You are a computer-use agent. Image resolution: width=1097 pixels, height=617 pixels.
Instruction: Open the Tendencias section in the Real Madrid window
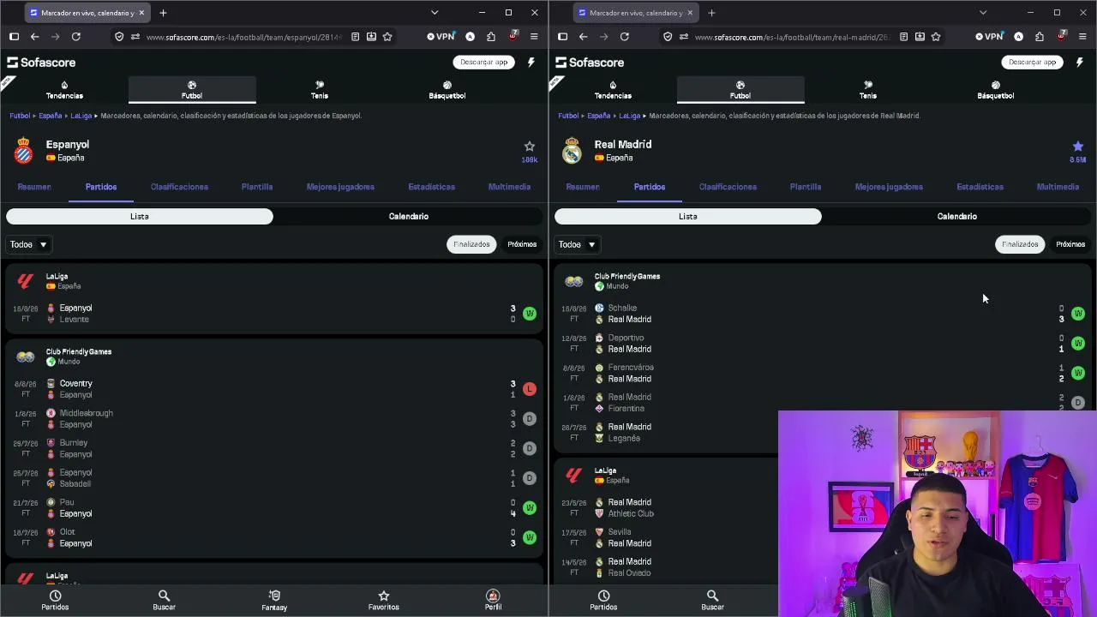pyautogui.click(x=613, y=90)
